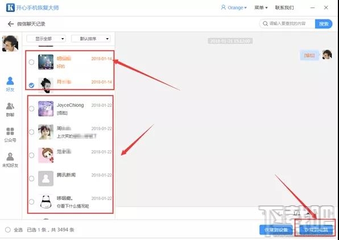Uncheck the selected second 2018-01-14 contact
Image resolution: width=339 pixels, height=240 pixels.
(31, 85)
